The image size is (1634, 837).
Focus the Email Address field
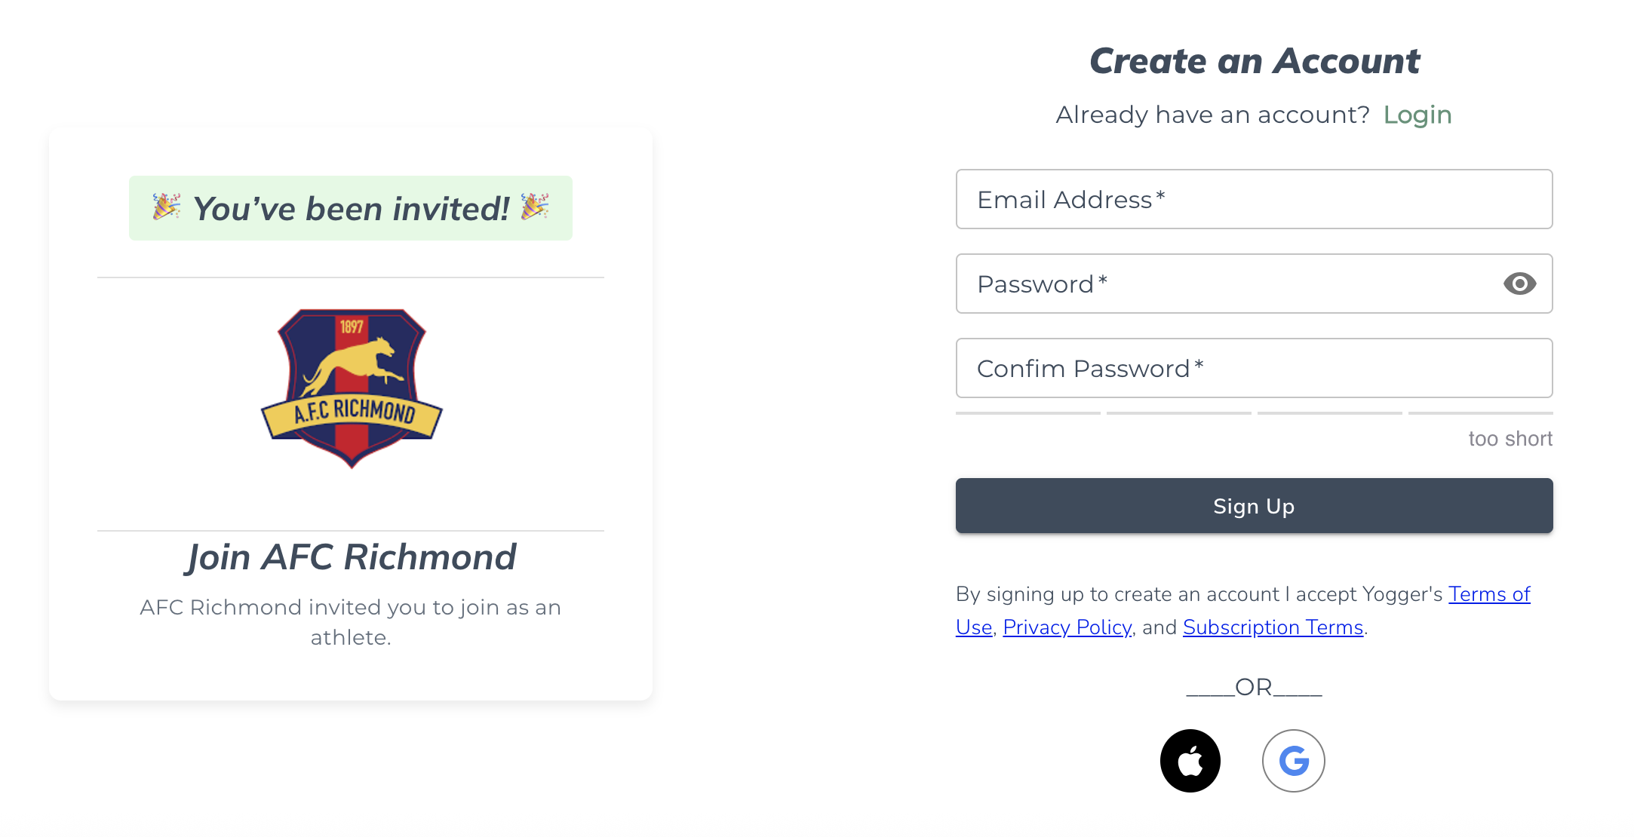tap(1254, 199)
